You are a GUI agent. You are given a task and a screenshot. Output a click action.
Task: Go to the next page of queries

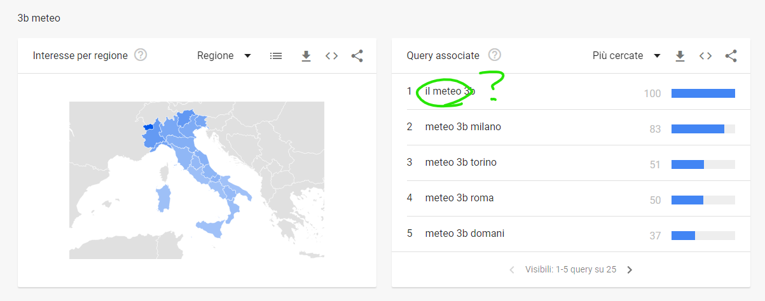coord(630,270)
